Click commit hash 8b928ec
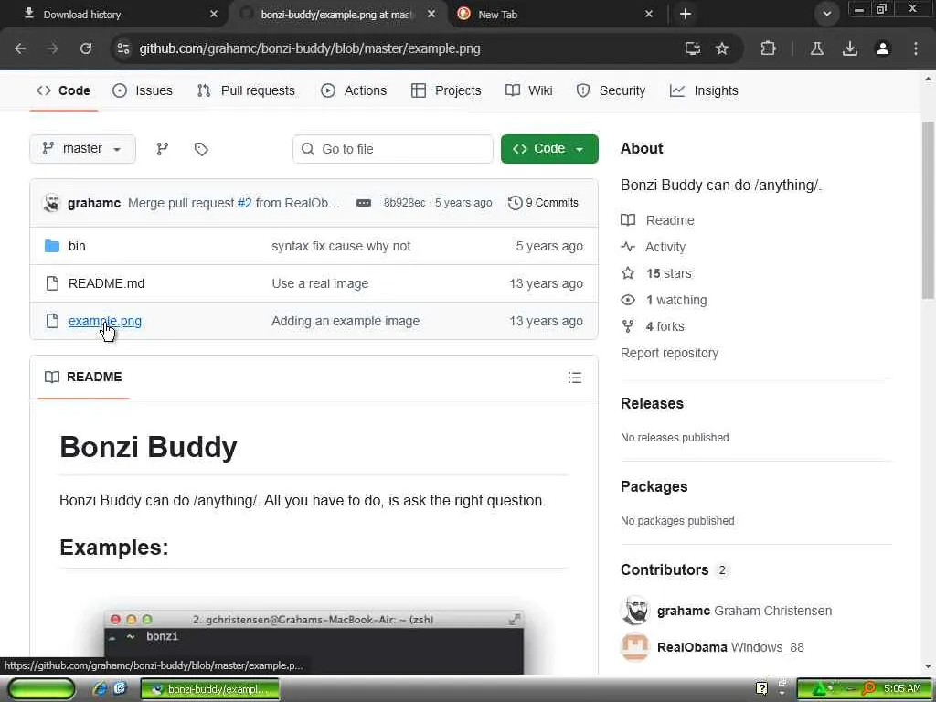The height and width of the screenshot is (702, 936). coord(405,203)
